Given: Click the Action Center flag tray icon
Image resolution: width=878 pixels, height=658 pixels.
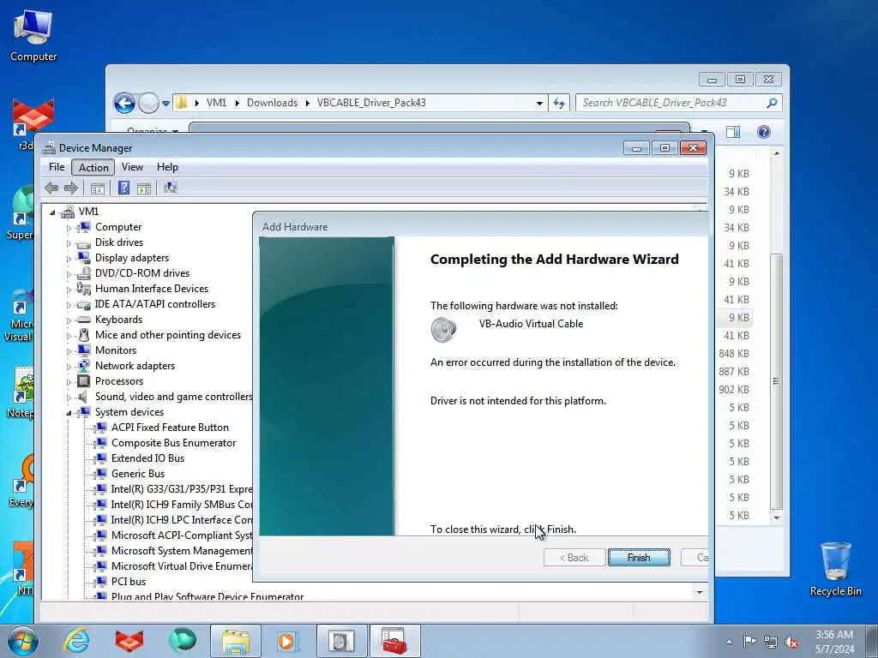Looking at the screenshot, I should click(749, 642).
